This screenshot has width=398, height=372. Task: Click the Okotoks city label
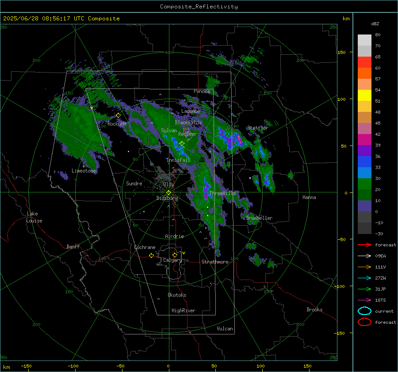pos(177,295)
